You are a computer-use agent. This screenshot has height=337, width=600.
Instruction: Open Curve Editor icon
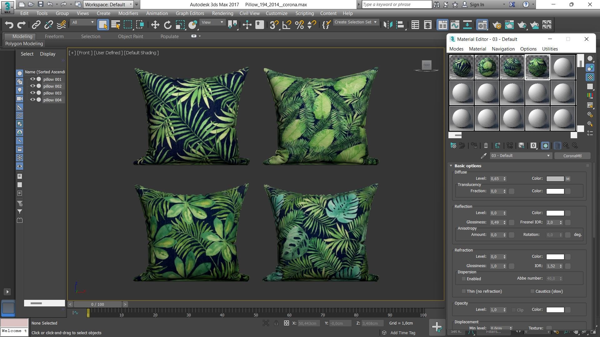(x=455, y=25)
